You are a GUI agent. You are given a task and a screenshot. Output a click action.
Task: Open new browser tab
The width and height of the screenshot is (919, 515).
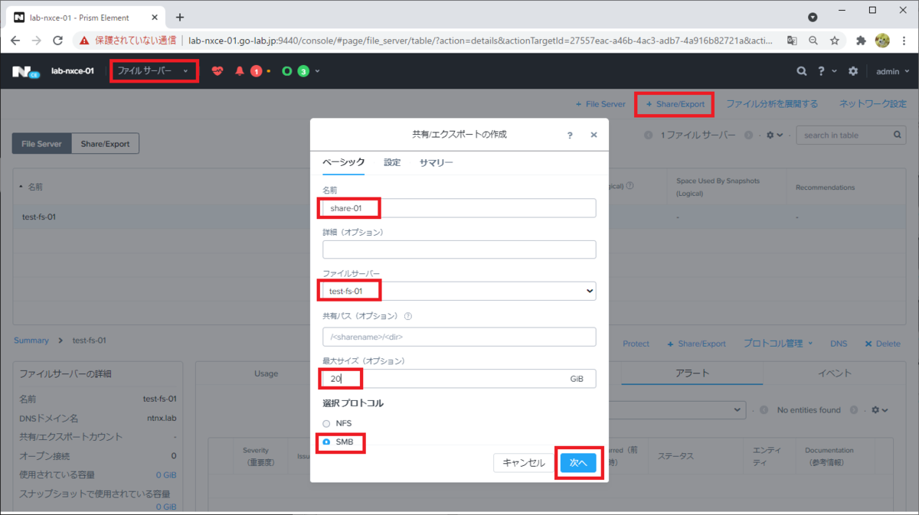180,17
